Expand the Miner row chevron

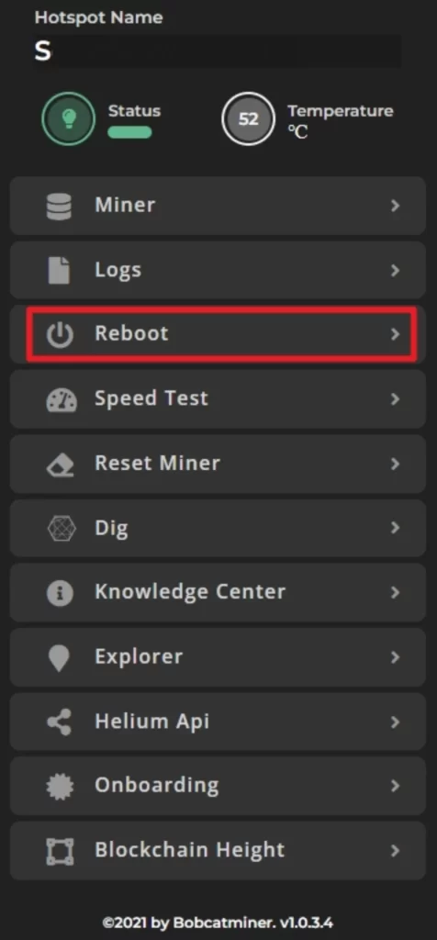[x=395, y=206]
